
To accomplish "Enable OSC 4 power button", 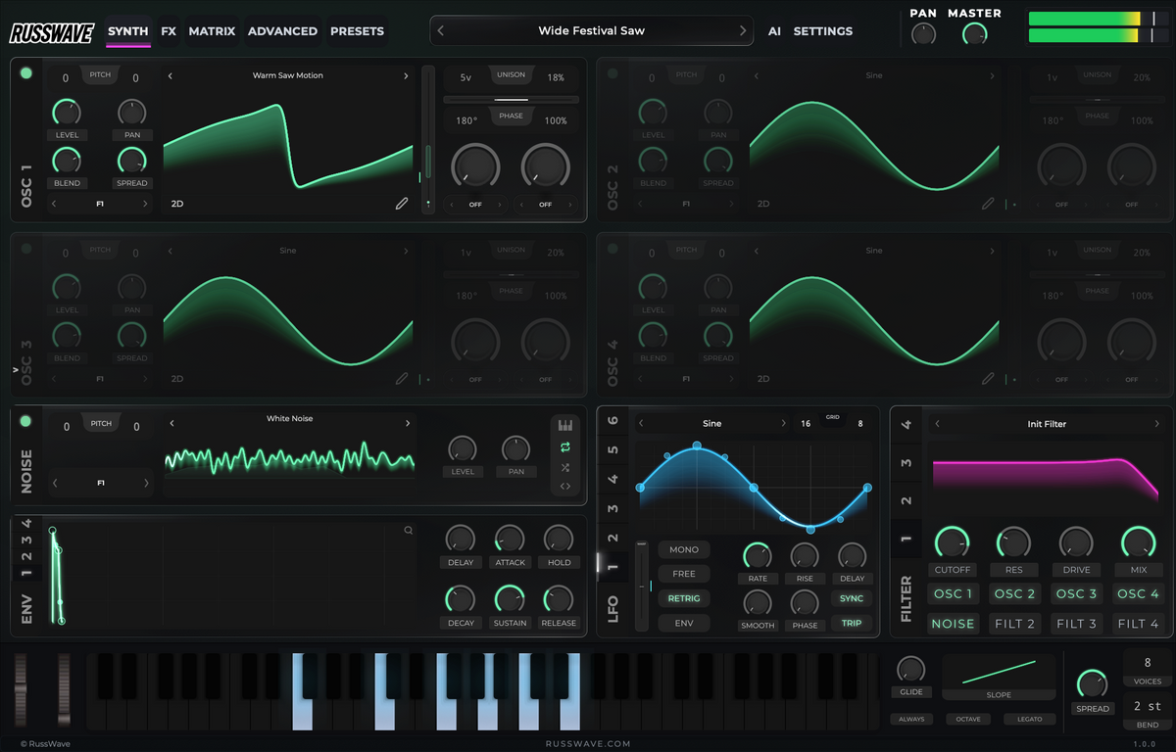I will [x=612, y=249].
